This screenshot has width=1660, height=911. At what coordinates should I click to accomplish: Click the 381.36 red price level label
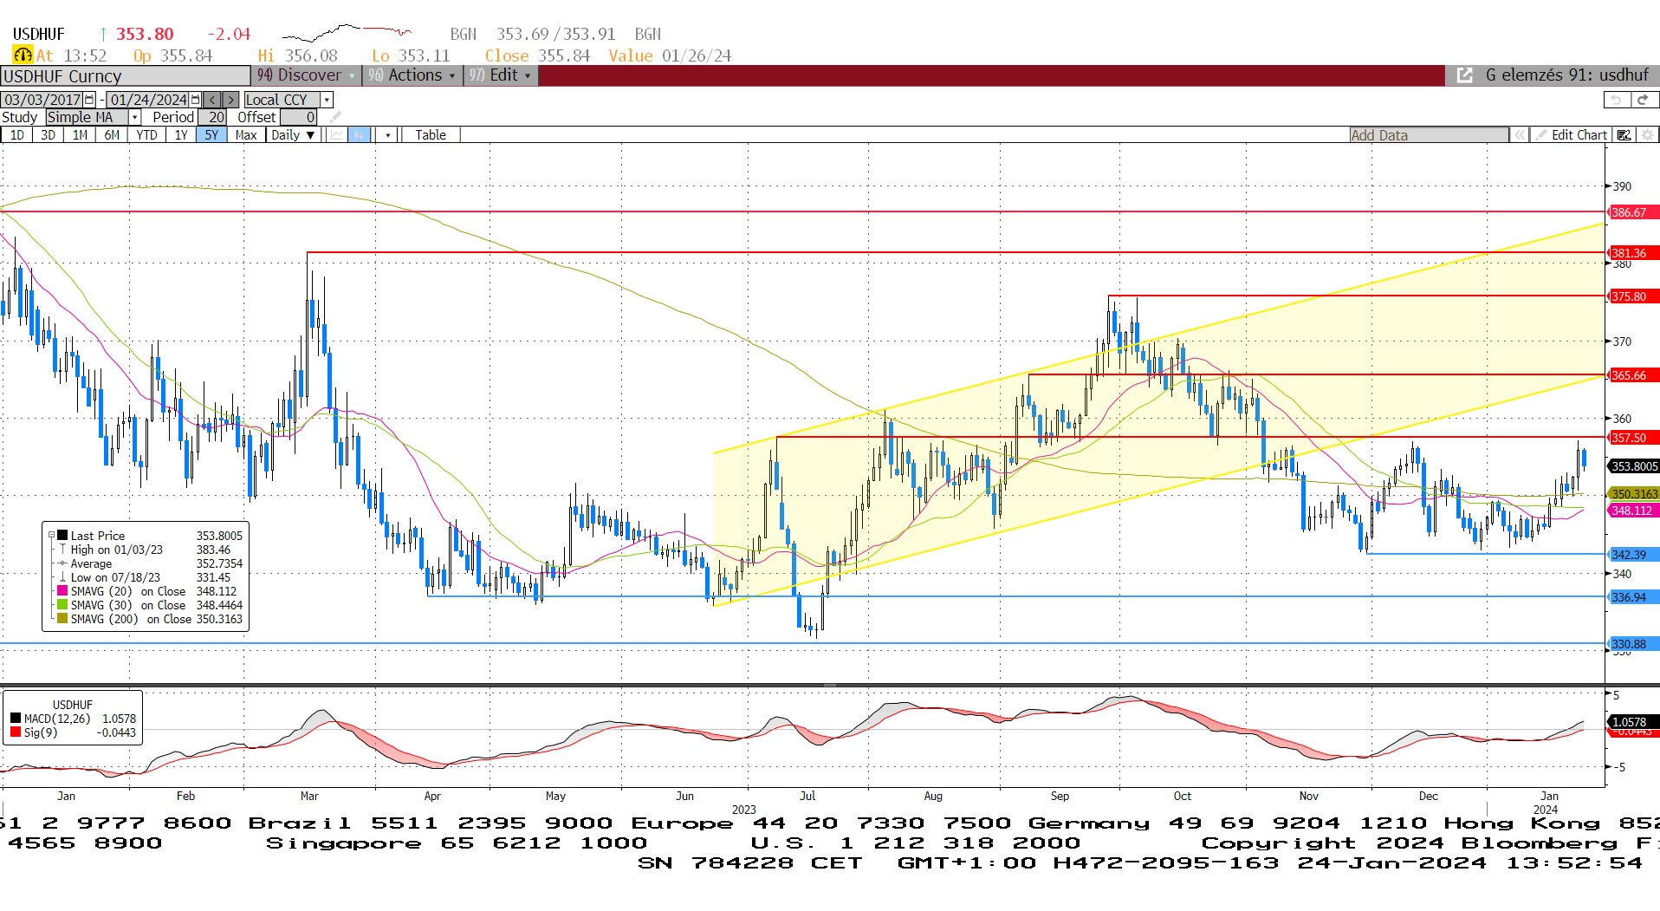pyautogui.click(x=1634, y=253)
